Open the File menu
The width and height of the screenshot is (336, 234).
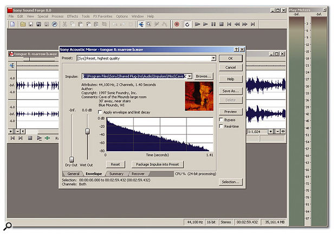[x=11, y=16]
